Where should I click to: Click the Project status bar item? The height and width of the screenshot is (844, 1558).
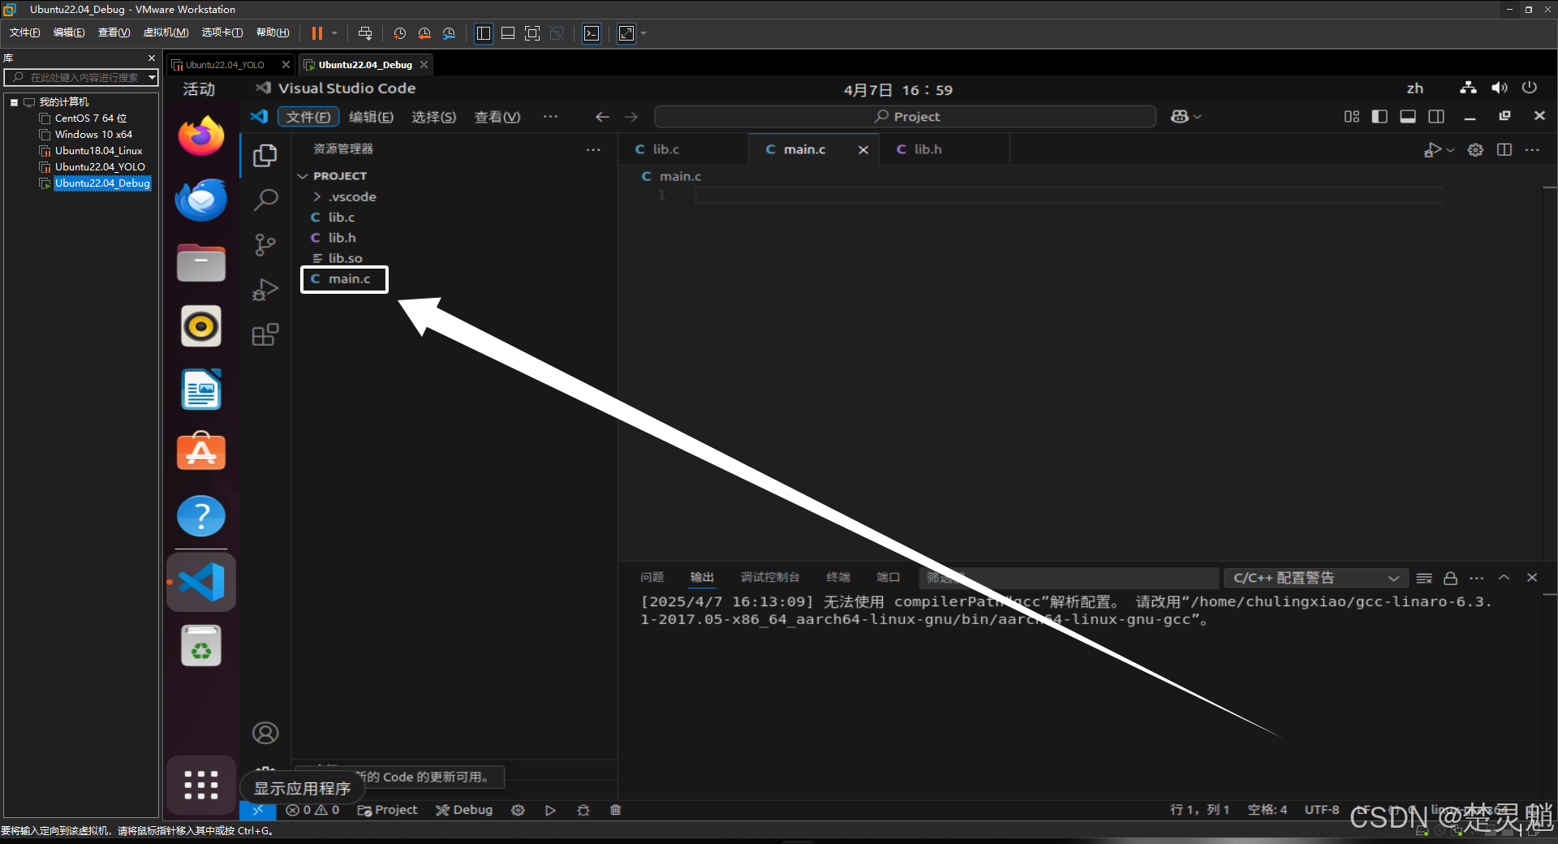pos(388,810)
